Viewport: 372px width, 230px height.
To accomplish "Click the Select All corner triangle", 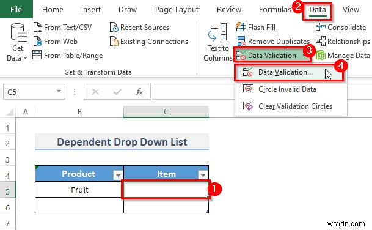I will (10, 112).
